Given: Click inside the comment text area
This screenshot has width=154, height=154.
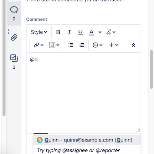Looking at the screenshot, I should click(x=83, y=93).
